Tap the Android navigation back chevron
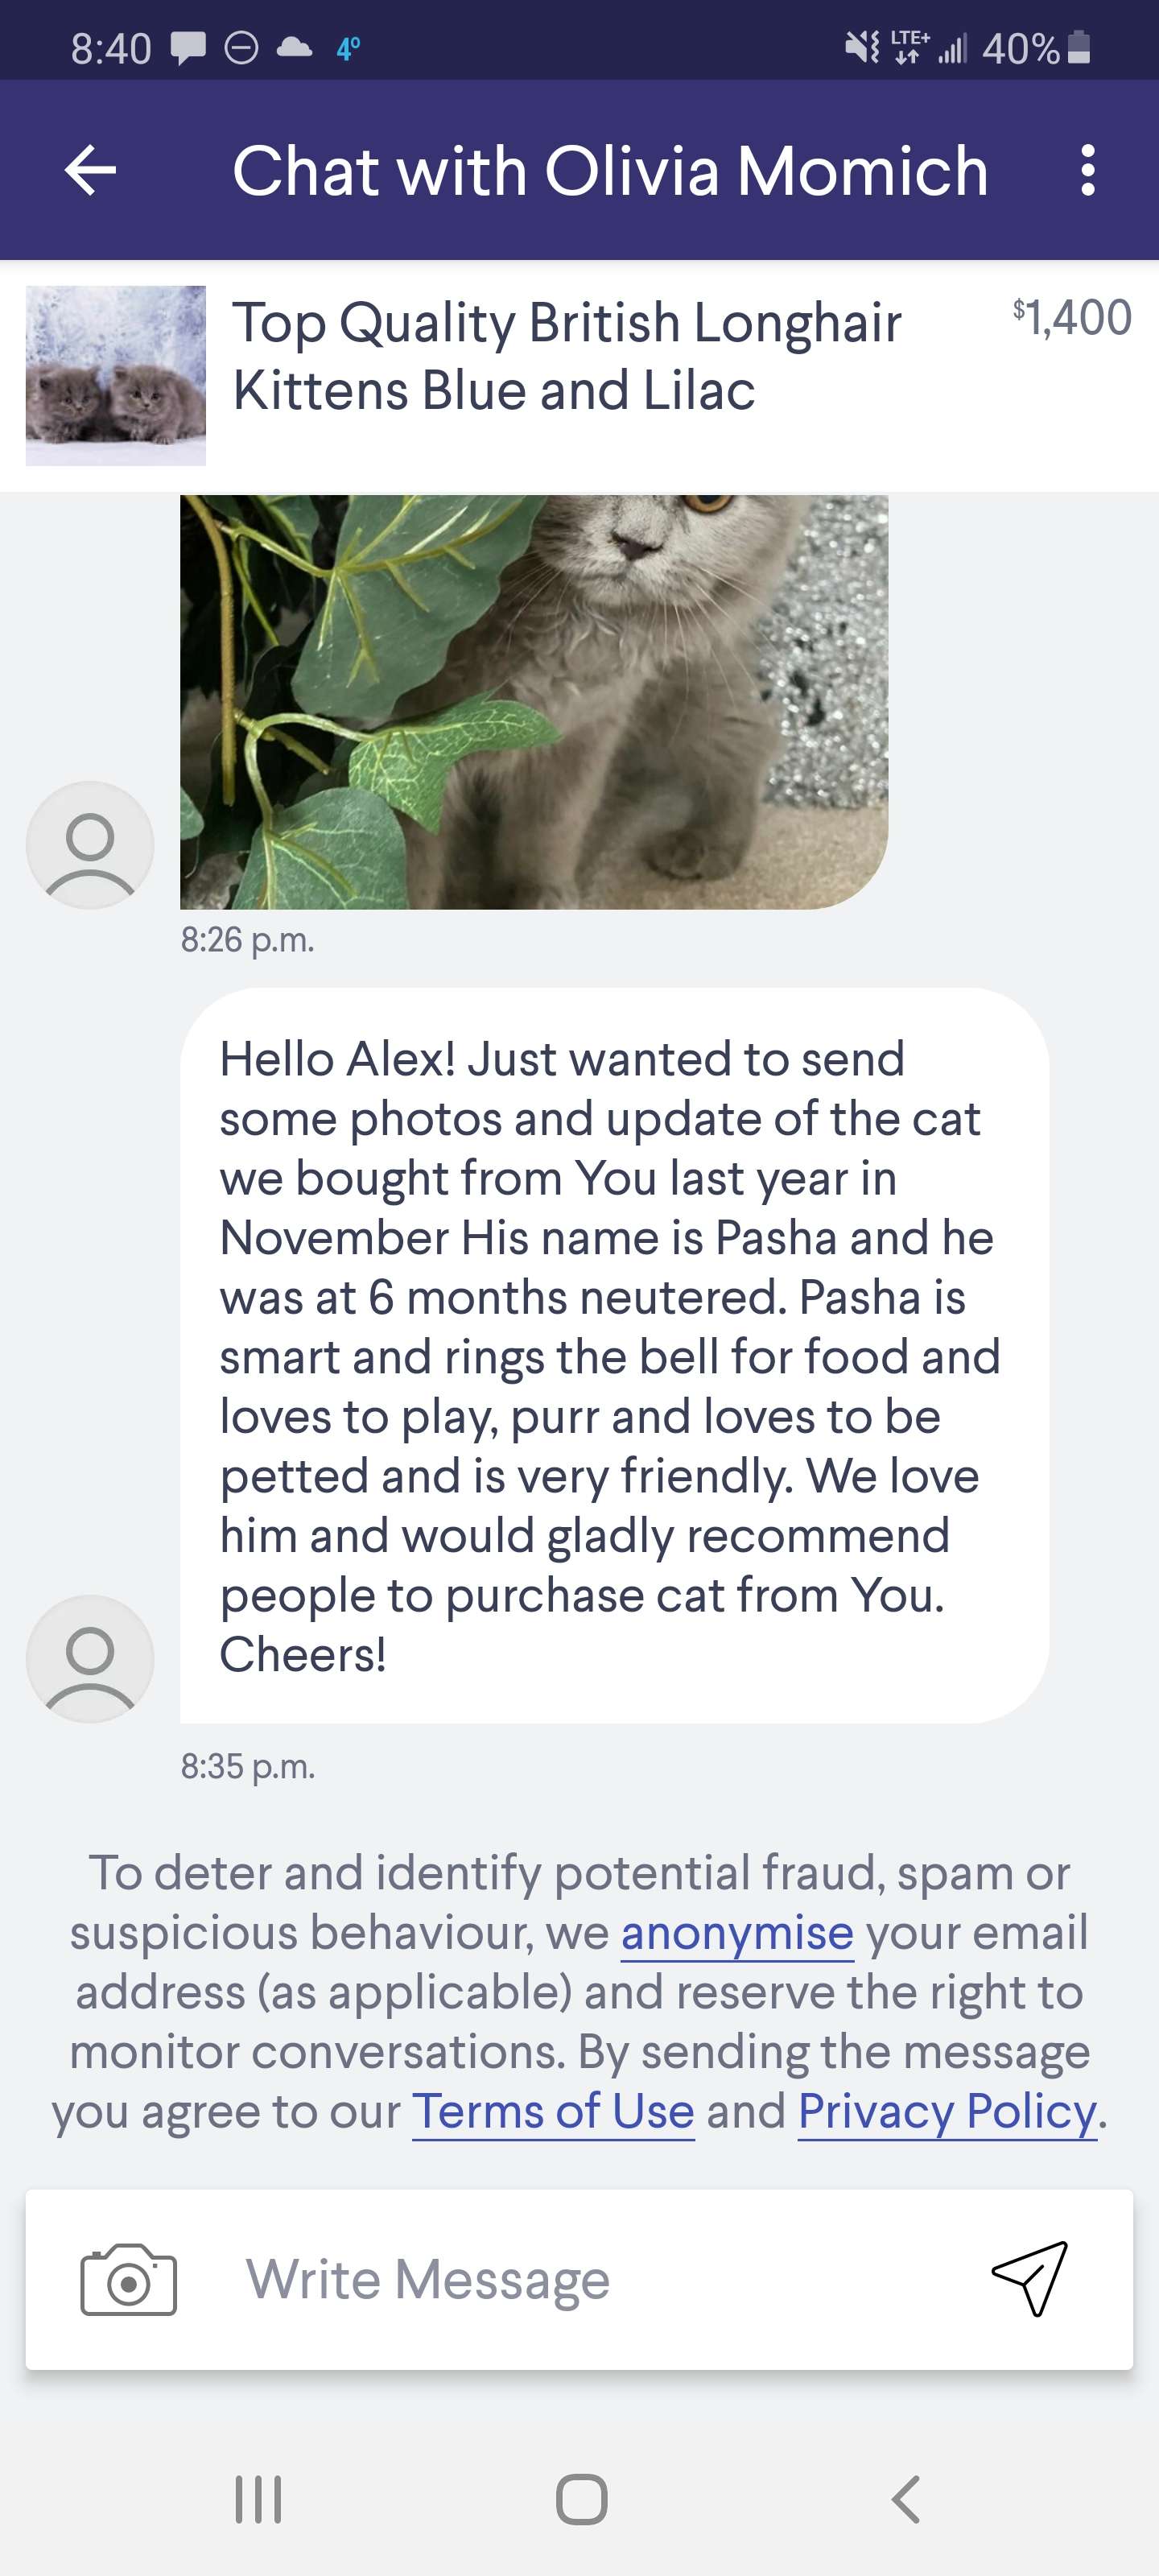The width and height of the screenshot is (1159, 2576). (x=905, y=2499)
